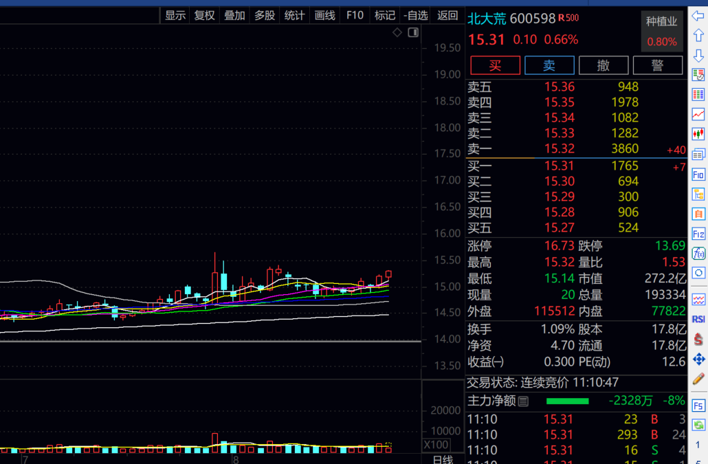
Task: Click the 返回 button
Action: 447,16
